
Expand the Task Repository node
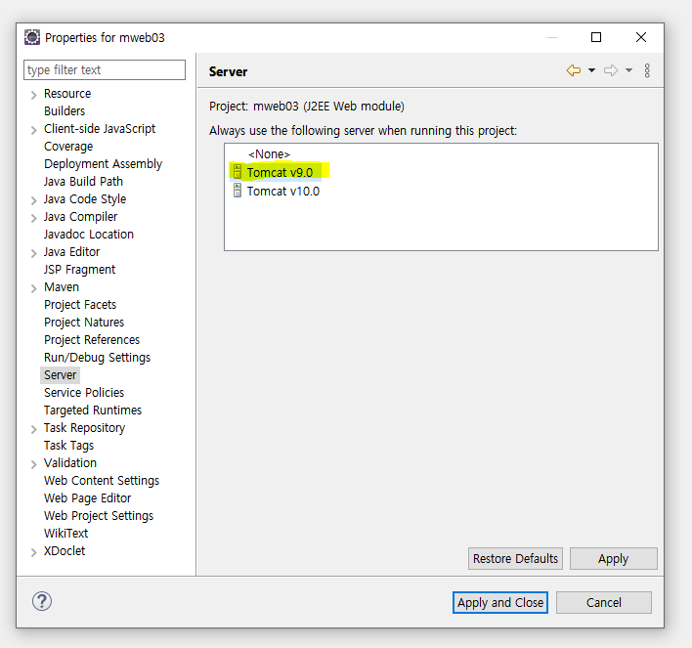tap(33, 429)
